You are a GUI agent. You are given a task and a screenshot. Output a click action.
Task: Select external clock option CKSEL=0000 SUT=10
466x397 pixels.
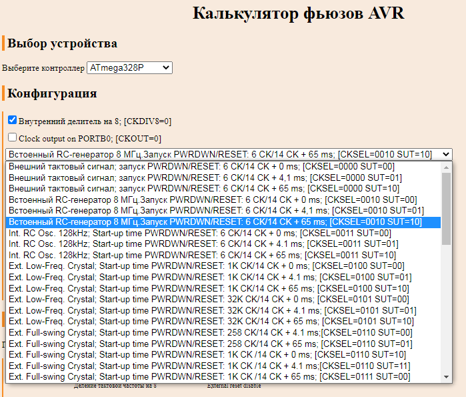click(223, 189)
